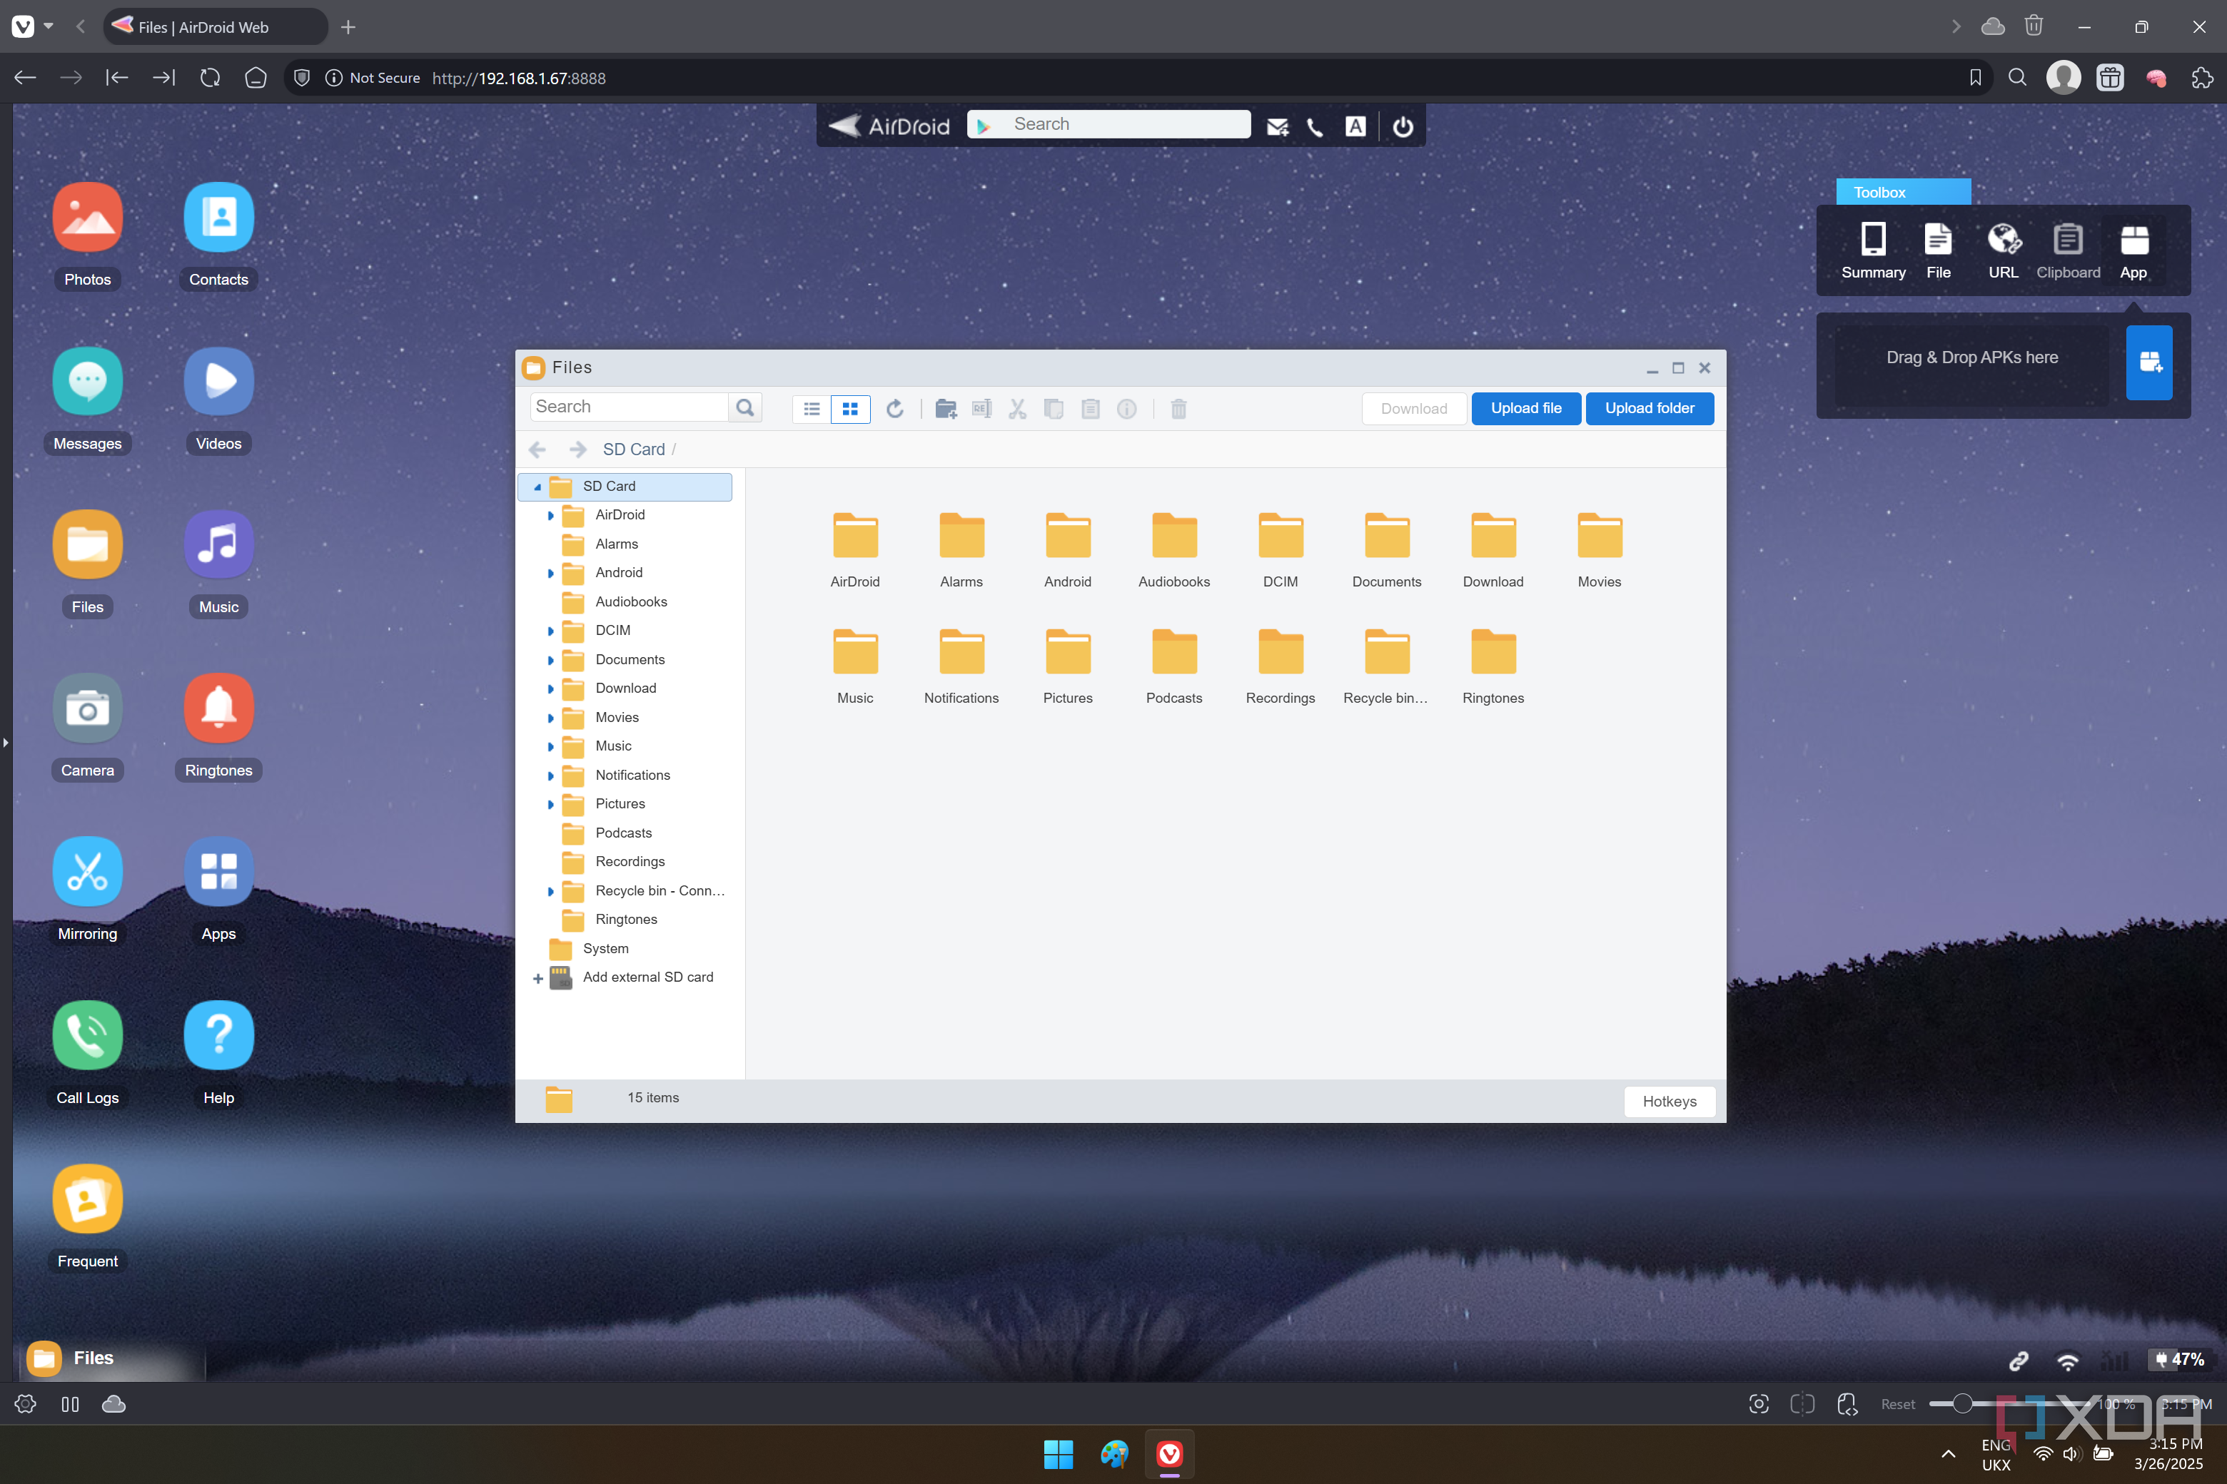Switch to URL tab in Toolbox

[2003, 251]
